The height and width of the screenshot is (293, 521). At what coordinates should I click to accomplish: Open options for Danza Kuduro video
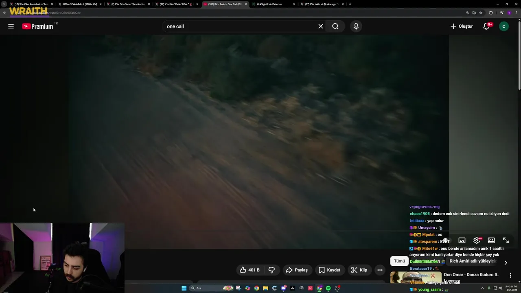click(x=510, y=275)
